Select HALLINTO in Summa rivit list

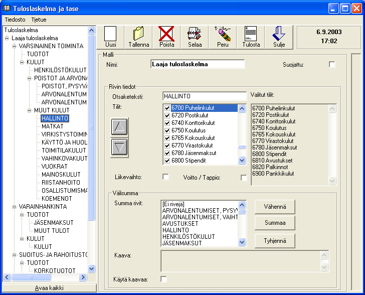coord(175,230)
